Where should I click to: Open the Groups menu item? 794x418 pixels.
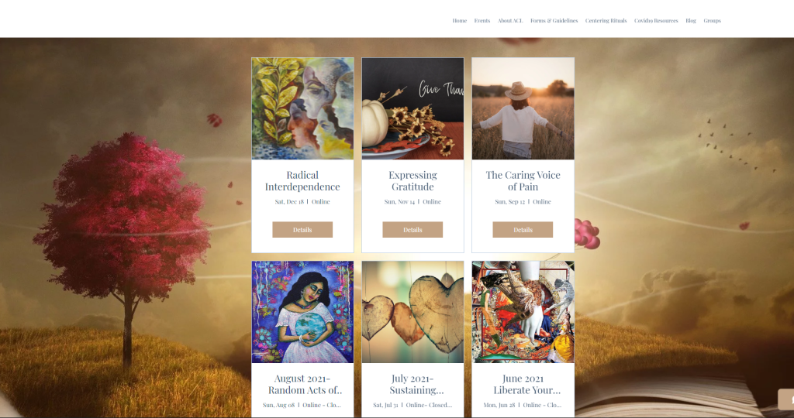(712, 21)
